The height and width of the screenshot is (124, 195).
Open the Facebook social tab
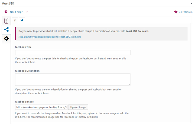click(x=15, y=20)
